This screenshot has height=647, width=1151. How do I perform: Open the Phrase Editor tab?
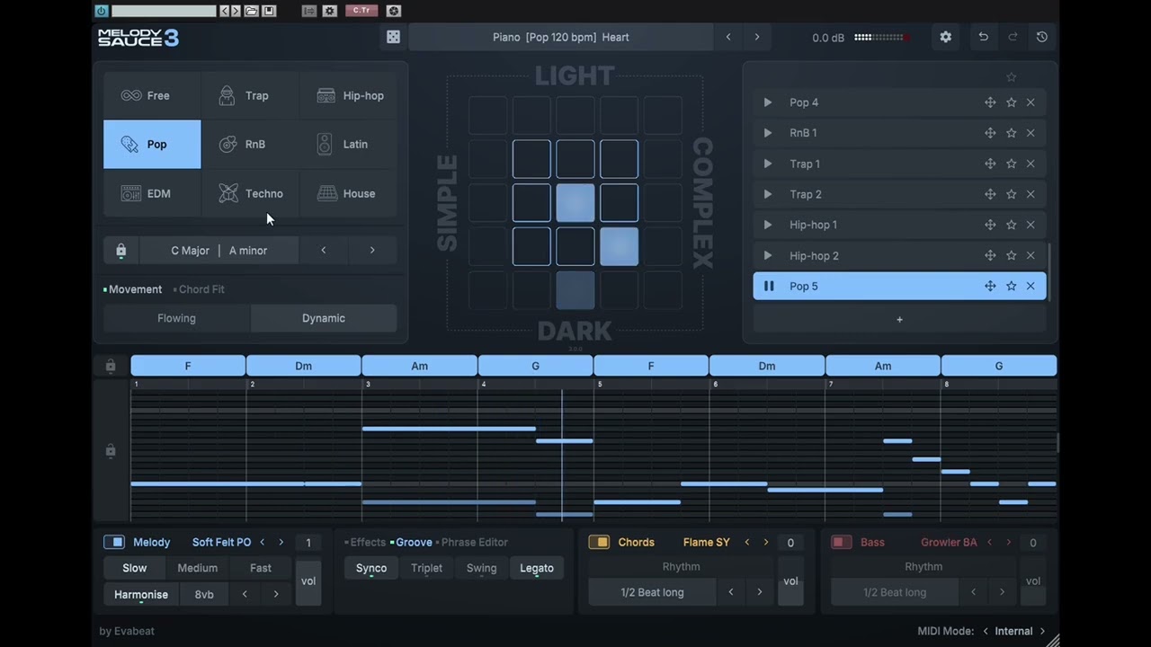click(473, 542)
